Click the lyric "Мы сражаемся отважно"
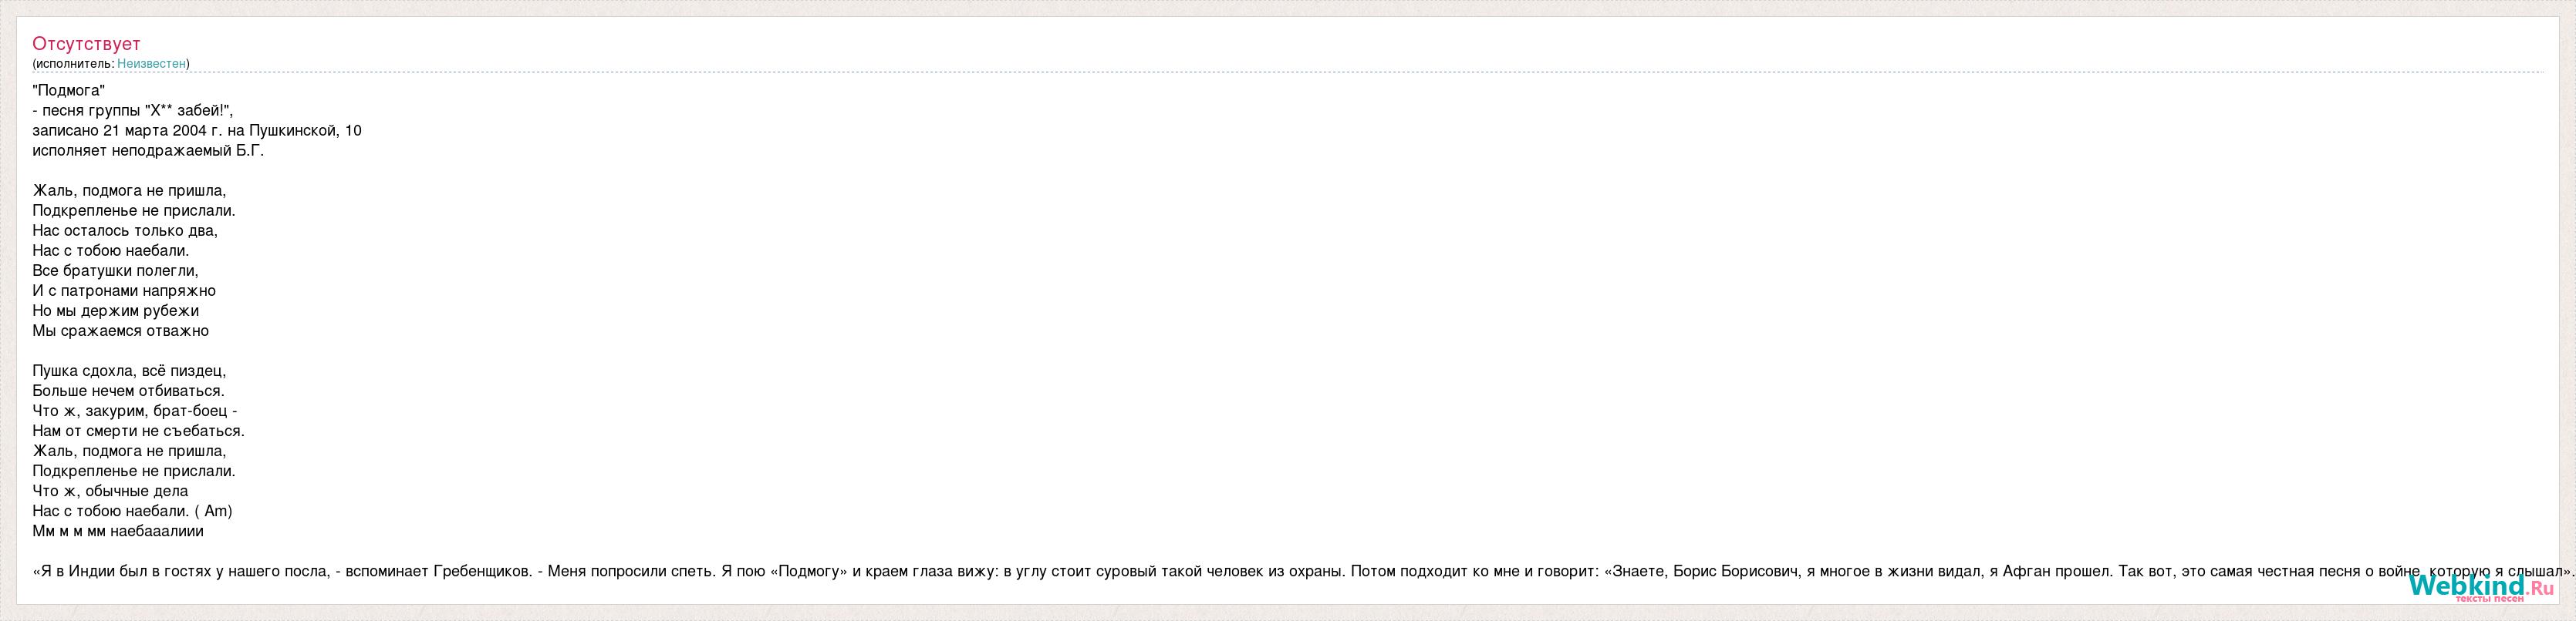 pyautogui.click(x=120, y=331)
